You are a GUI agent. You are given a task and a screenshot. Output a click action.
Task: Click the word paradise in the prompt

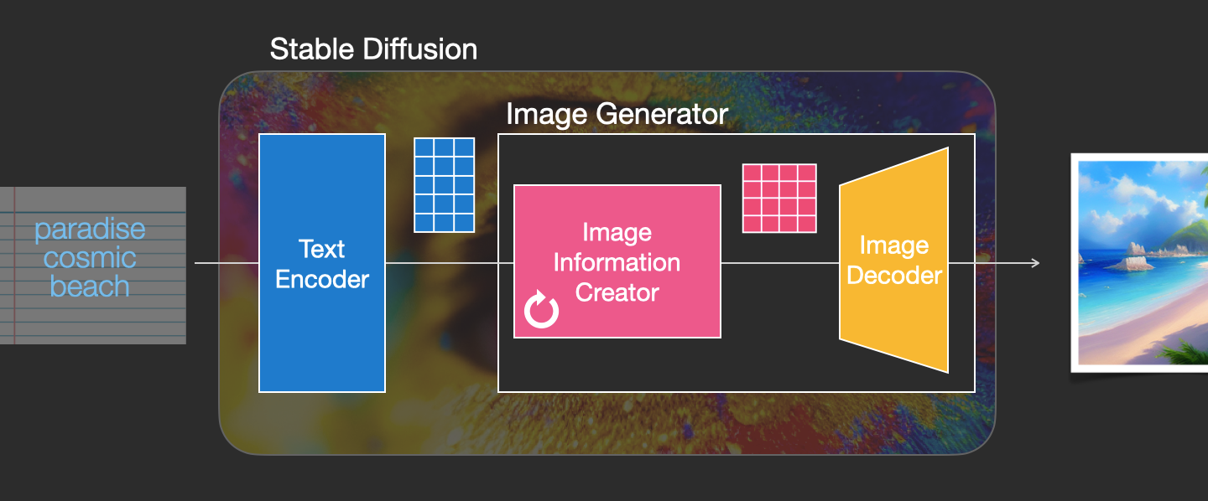(90, 229)
